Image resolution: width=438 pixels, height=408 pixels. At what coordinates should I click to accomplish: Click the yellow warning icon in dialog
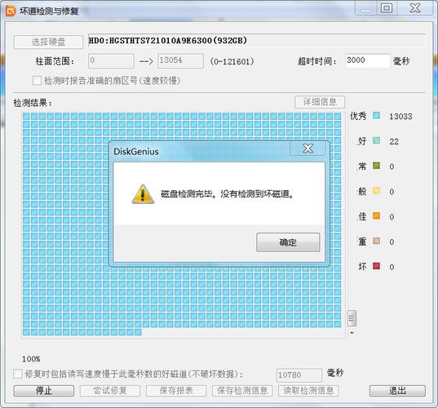143,193
